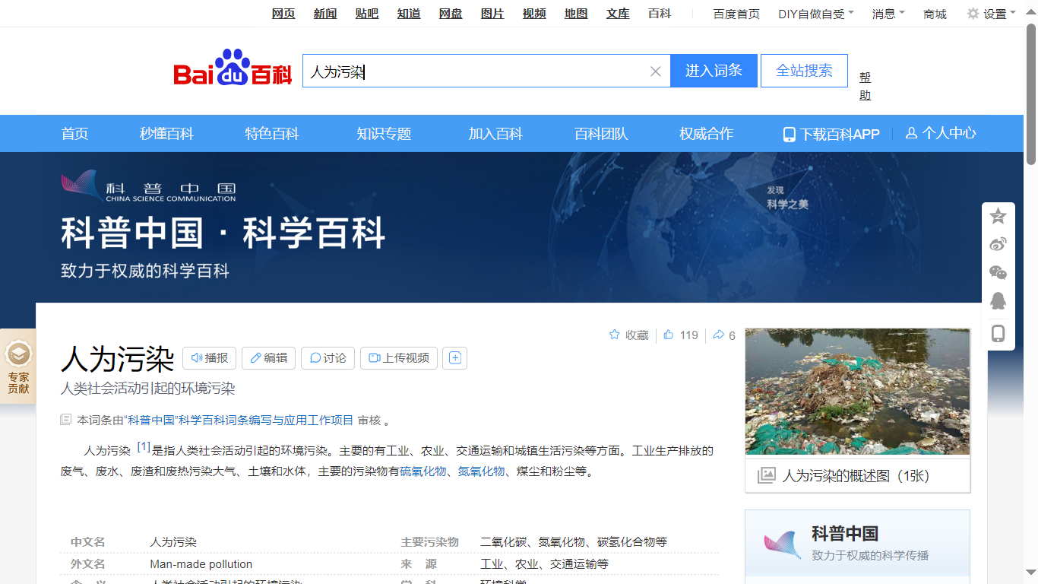This screenshot has height=584, width=1038.
Task: Clear the search box with the X icon
Action: coord(656,71)
